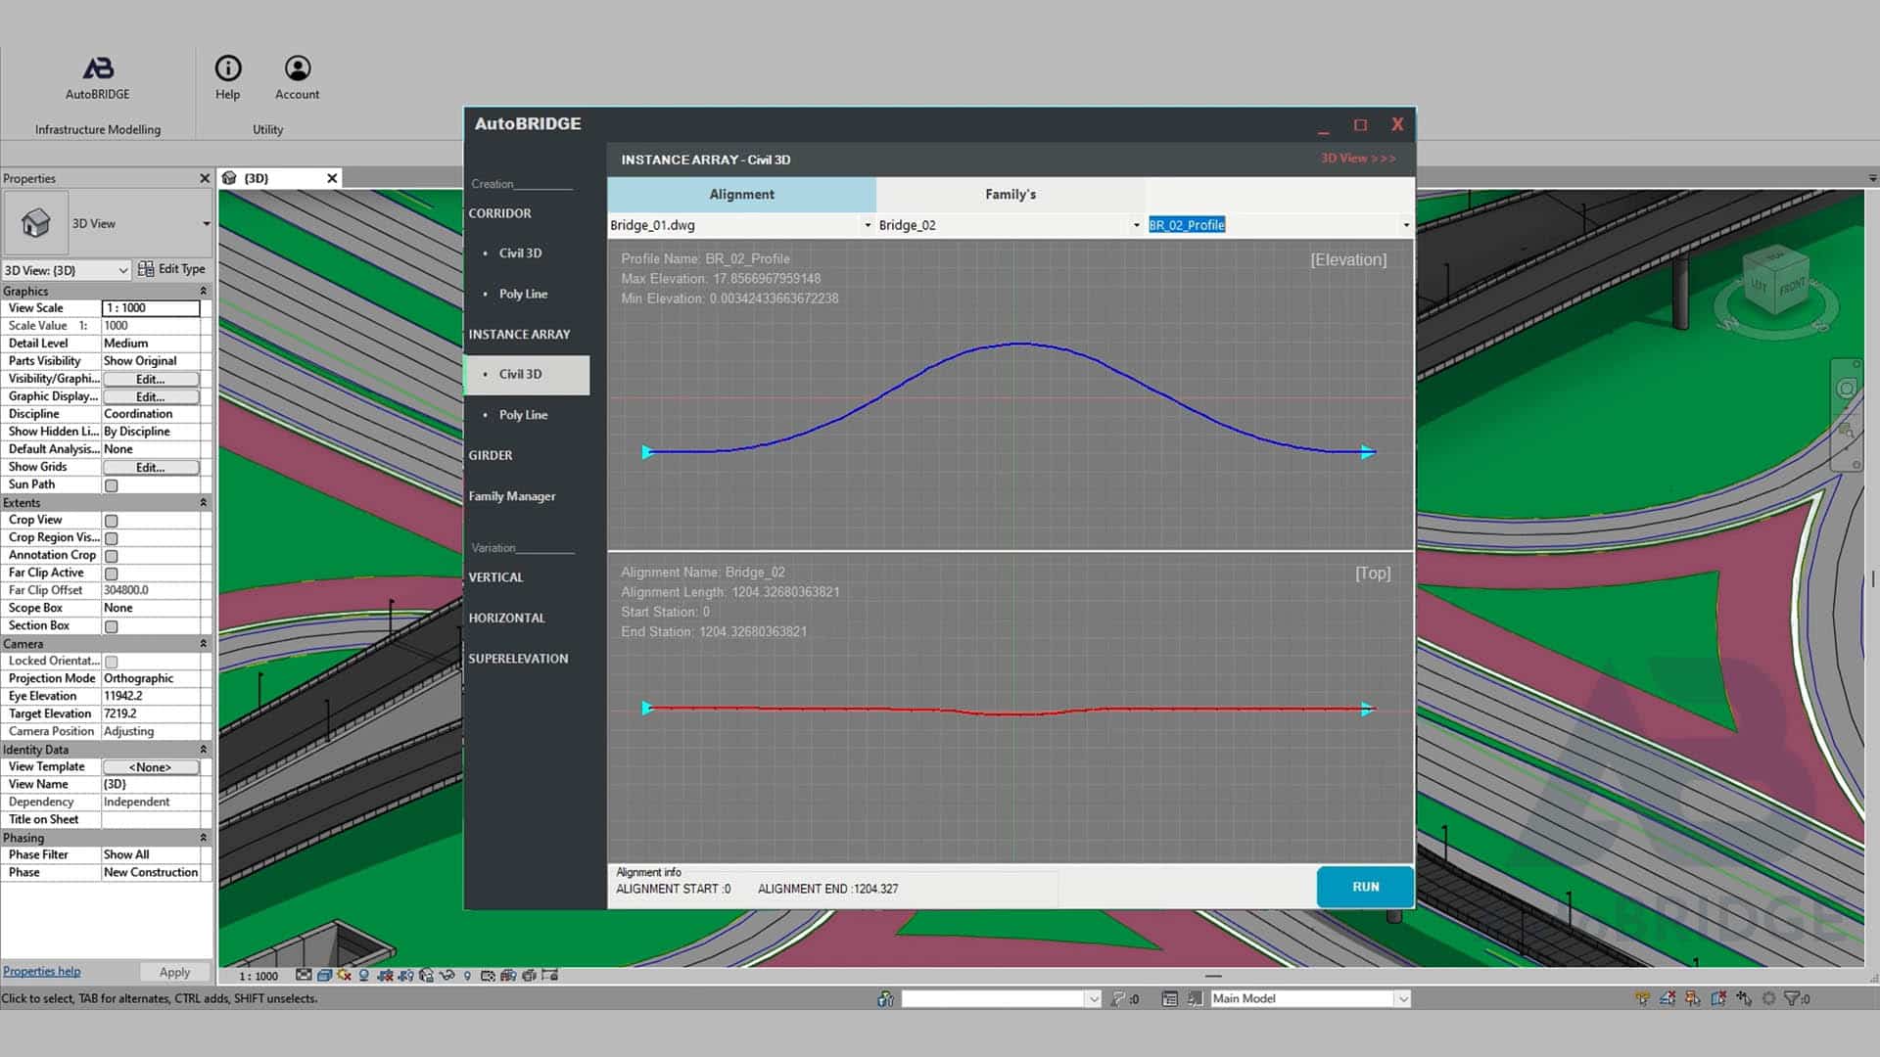Click the Unlocked 3D View icon
Viewport: 1880px width, 1057px height.
coord(426,975)
